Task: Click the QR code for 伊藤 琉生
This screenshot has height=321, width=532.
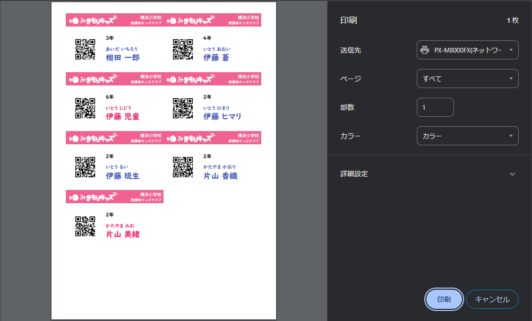Action: tap(85, 167)
